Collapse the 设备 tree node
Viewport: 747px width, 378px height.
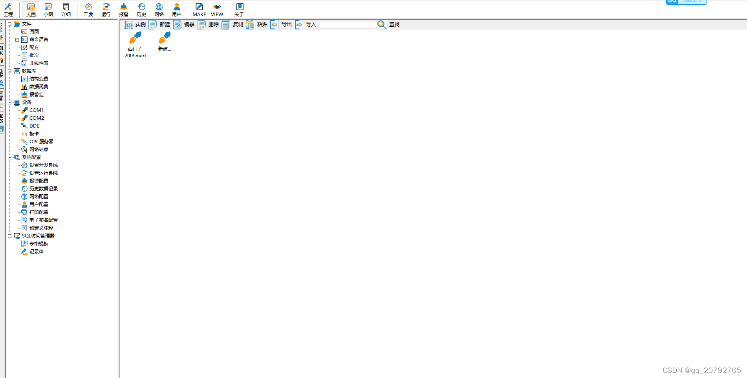click(x=10, y=102)
